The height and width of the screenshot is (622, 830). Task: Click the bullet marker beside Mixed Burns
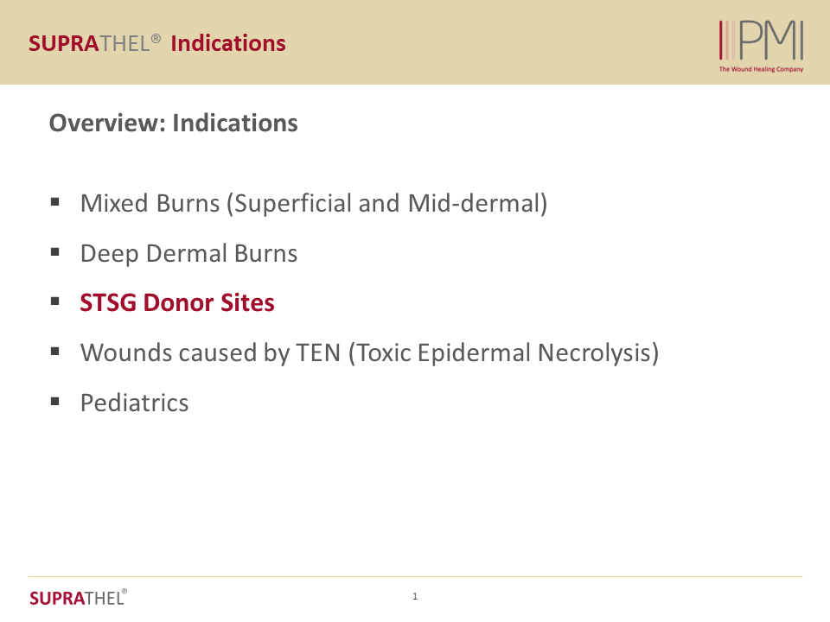tap(55, 203)
